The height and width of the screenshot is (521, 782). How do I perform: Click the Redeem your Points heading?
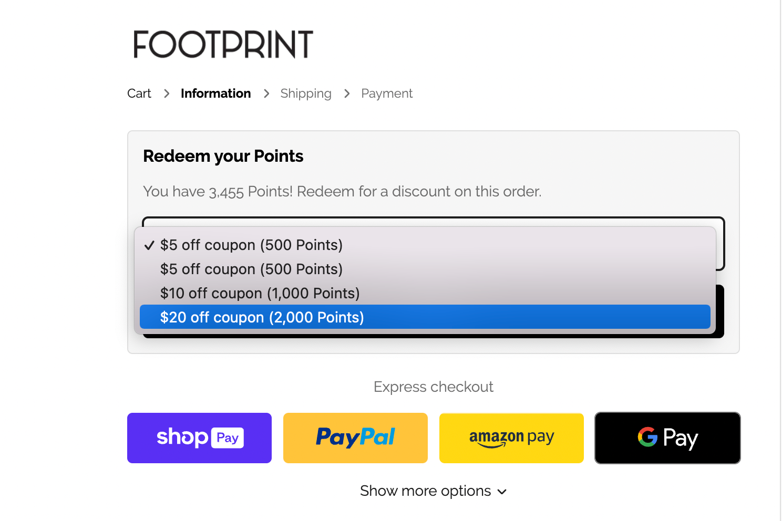223,156
